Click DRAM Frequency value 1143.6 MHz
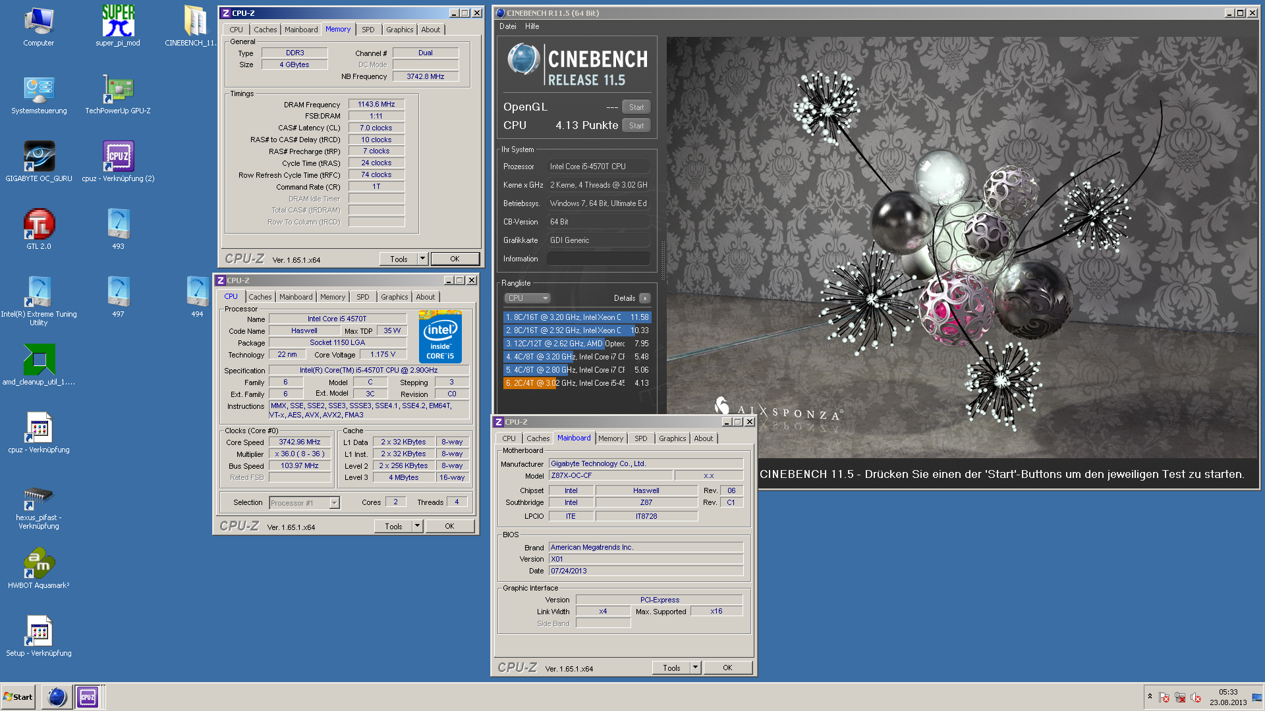 click(376, 104)
